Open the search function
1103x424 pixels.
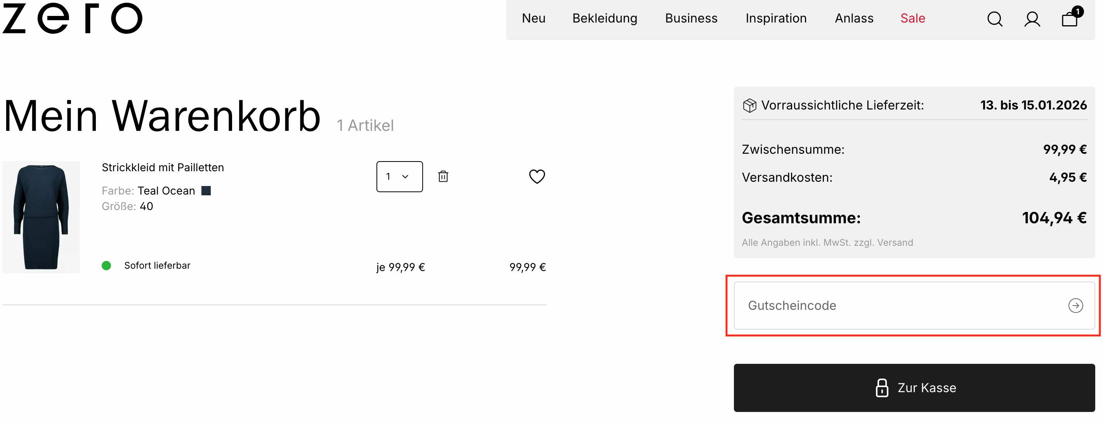point(995,19)
